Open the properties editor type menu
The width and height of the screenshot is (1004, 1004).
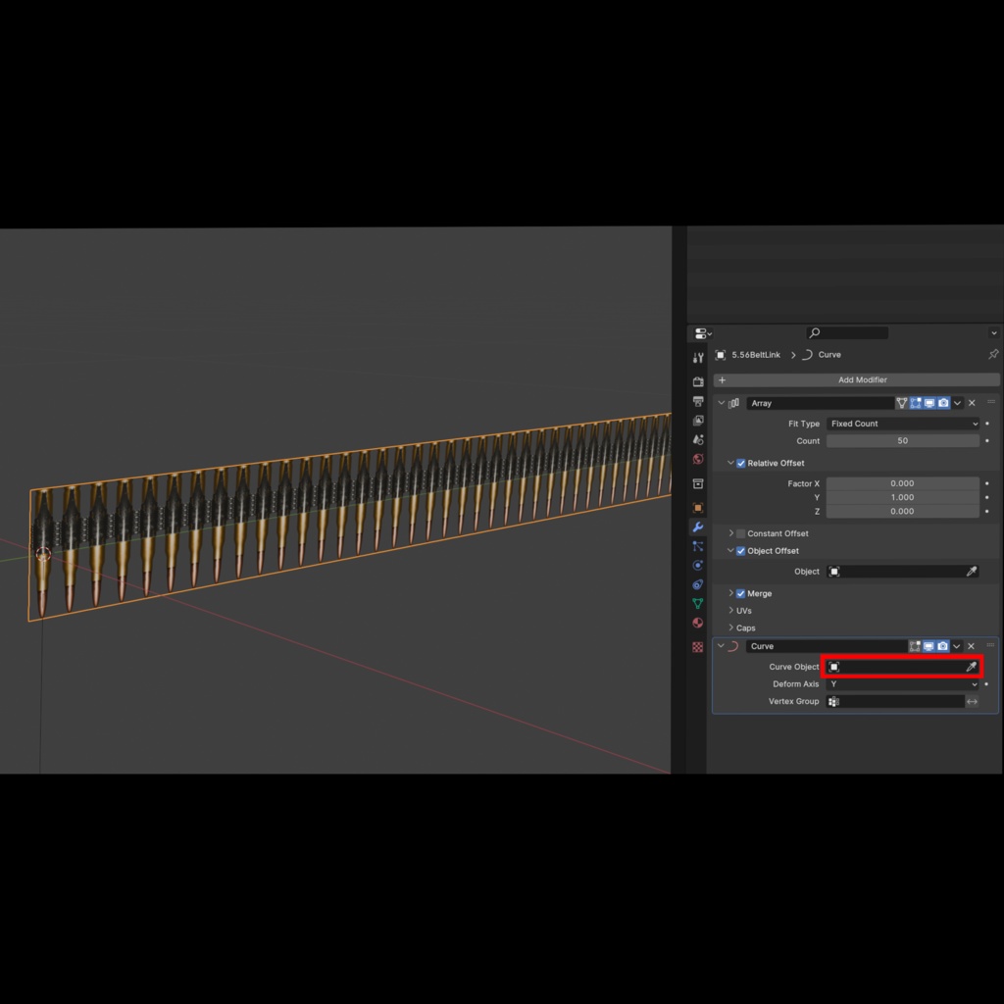[703, 333]
